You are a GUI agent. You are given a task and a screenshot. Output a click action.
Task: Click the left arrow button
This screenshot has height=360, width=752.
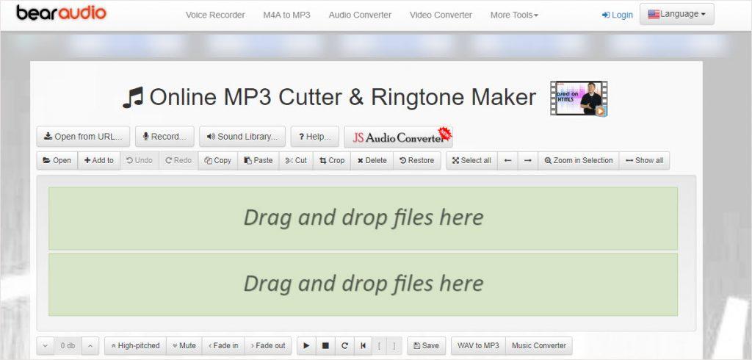pos(507,160)
